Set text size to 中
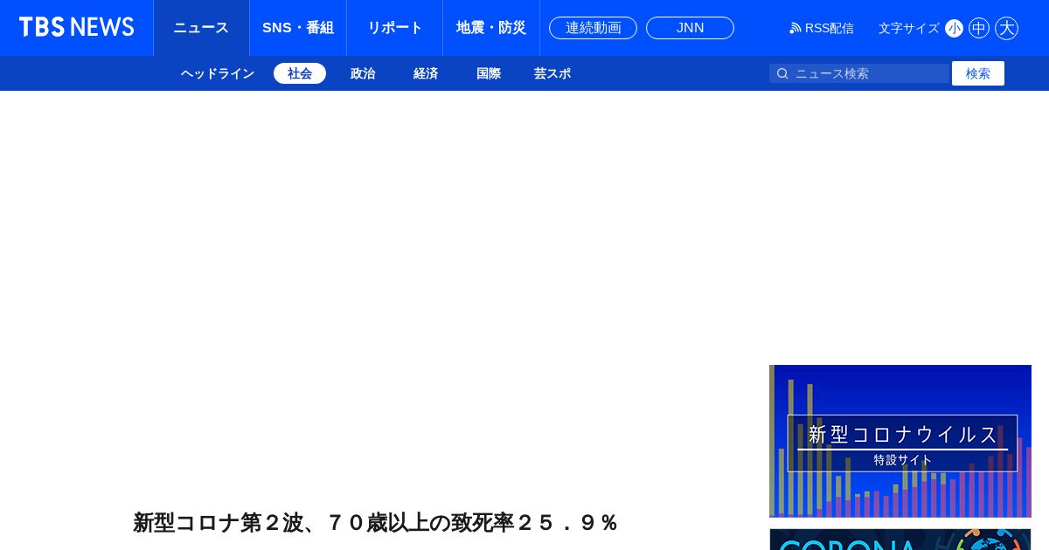 pos(979,28)
